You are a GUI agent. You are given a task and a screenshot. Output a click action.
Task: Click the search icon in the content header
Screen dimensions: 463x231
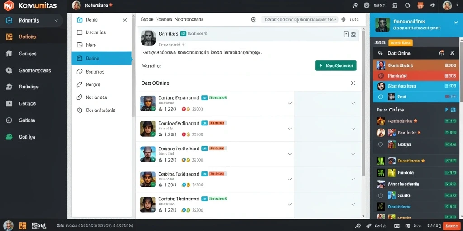pyautogui.click(x=253, y=20)
